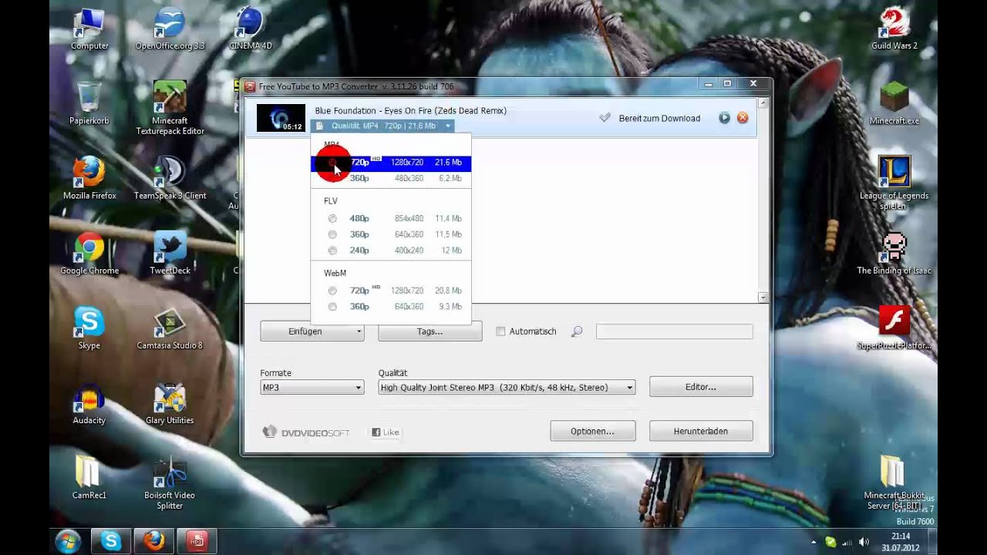Launch League of Legends spielen shortcut

894,183
